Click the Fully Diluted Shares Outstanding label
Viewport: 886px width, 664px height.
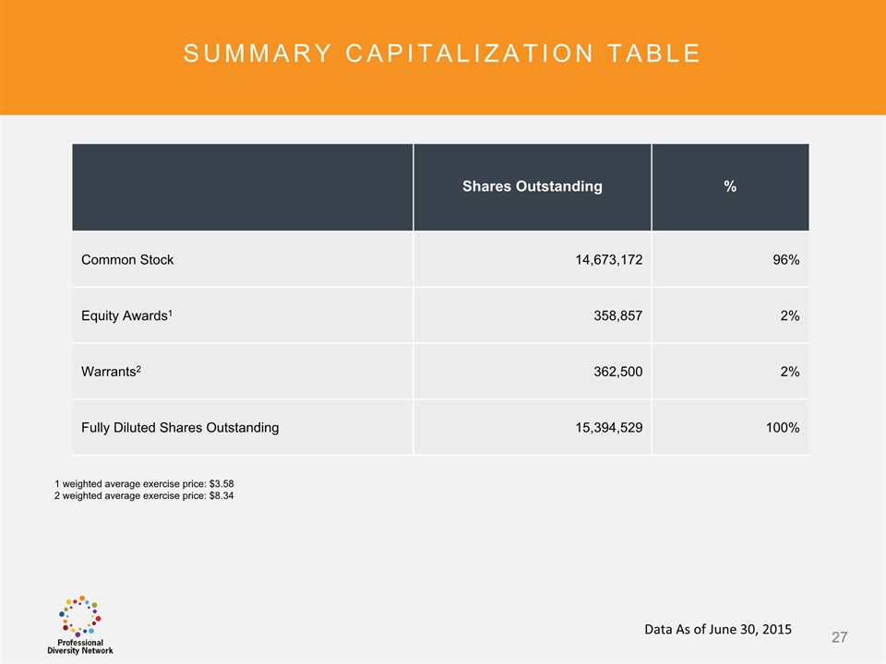click(180, 428)
